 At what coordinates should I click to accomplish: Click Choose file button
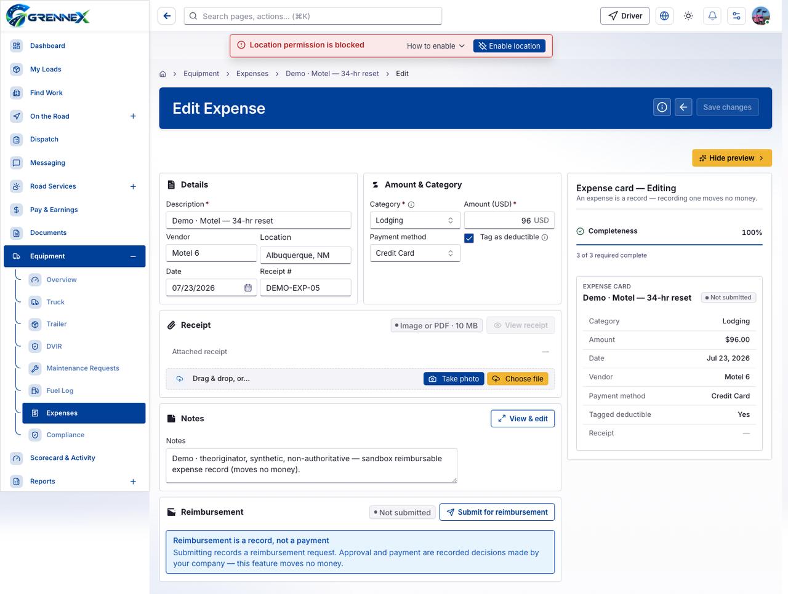click(518, 379)
